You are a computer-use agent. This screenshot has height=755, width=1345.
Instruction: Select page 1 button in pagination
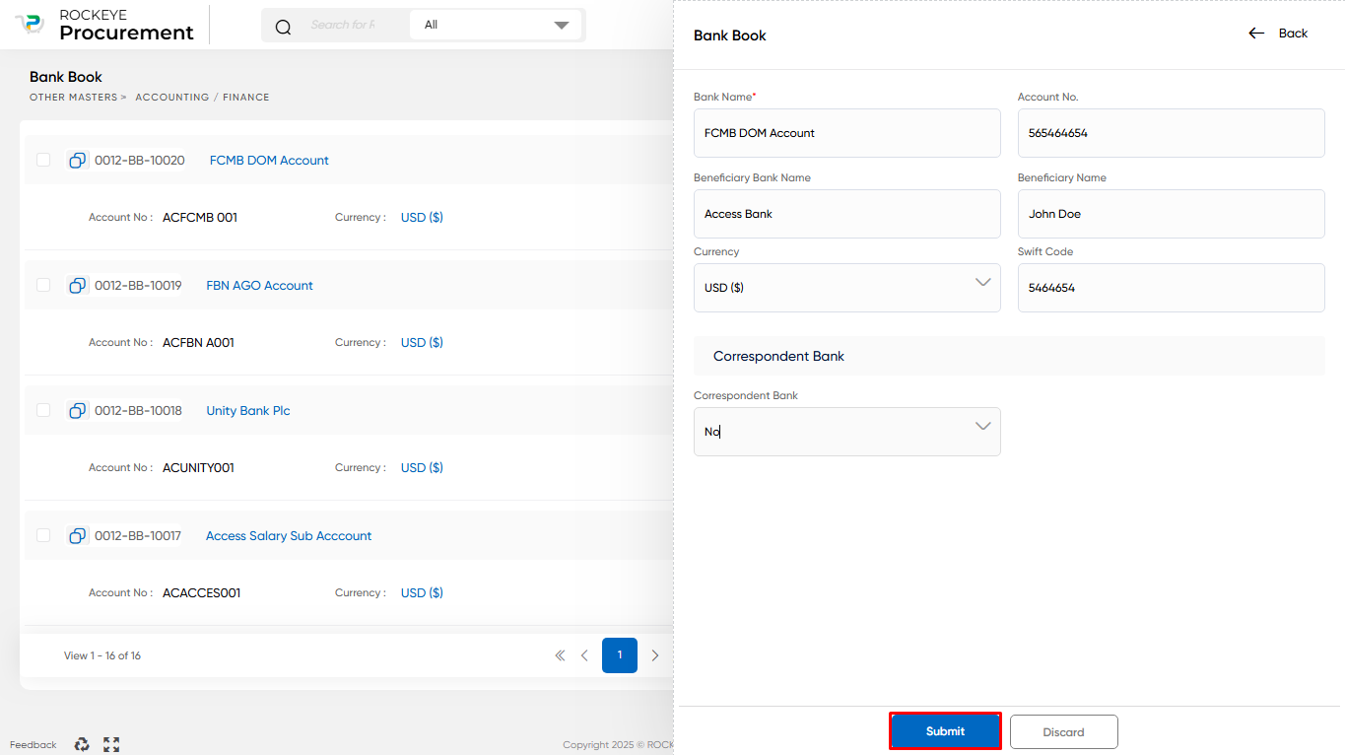coord(620,655)
